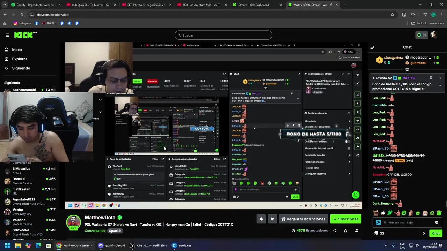The image size is (447, 251).
Task: Type in the Enviar un mensaje field
Action: pos(407,222)
